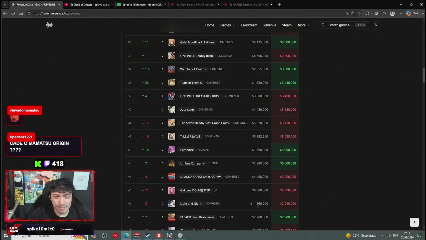Open the DRAGON QUEST Smash/Grow game icon
This screenshot has width=426, height=240.
click(172, 177)
